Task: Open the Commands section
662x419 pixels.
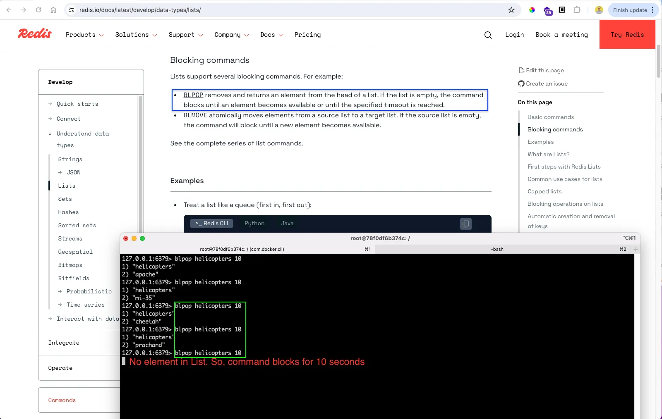Action: 62,400
